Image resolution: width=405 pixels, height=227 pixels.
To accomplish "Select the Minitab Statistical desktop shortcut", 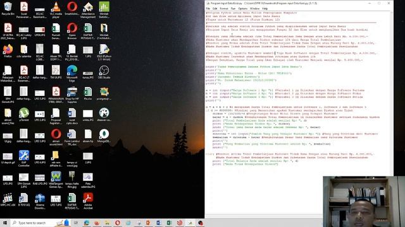I will point(104,10).
